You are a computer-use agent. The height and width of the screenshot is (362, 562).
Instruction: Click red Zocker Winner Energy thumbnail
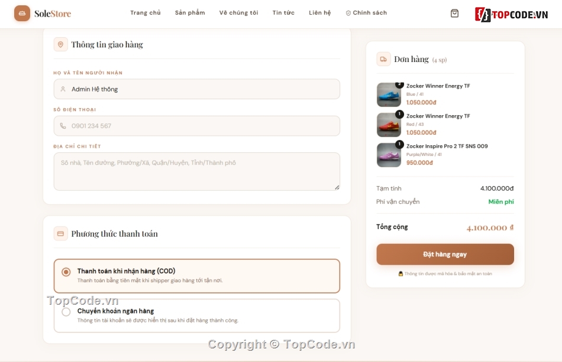tap(389, 125)
